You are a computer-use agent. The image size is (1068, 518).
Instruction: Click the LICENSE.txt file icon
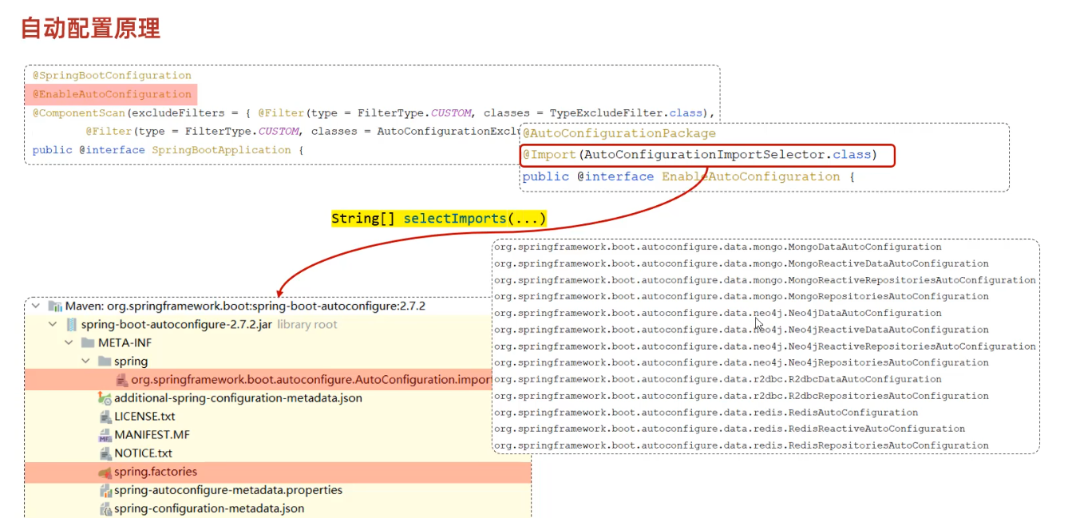(105, 417)
